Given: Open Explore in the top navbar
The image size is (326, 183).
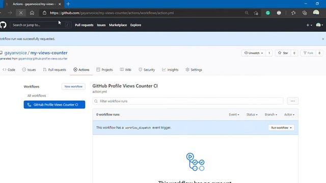Looking at the screenshot, I should click(x=135, y=25).
